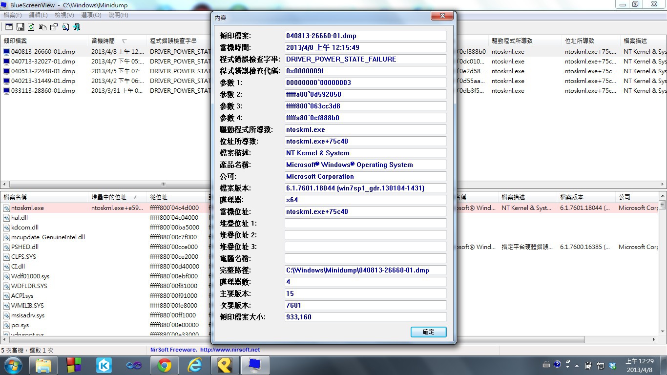The width and height of the screenshot is (667, 375).
Task: Open the Windows Start orb
Action: tap(13, 365)
